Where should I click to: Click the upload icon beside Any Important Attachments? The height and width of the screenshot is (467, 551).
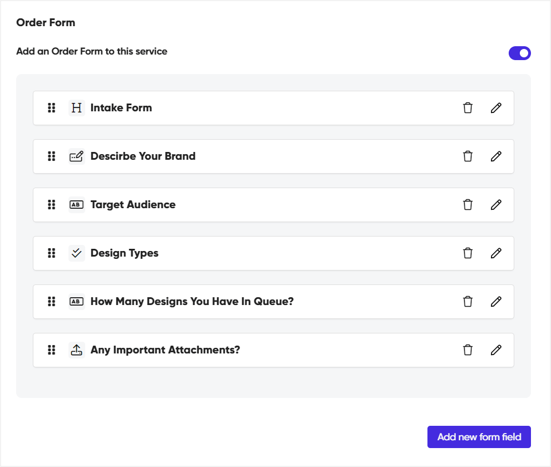coord(77,350)
